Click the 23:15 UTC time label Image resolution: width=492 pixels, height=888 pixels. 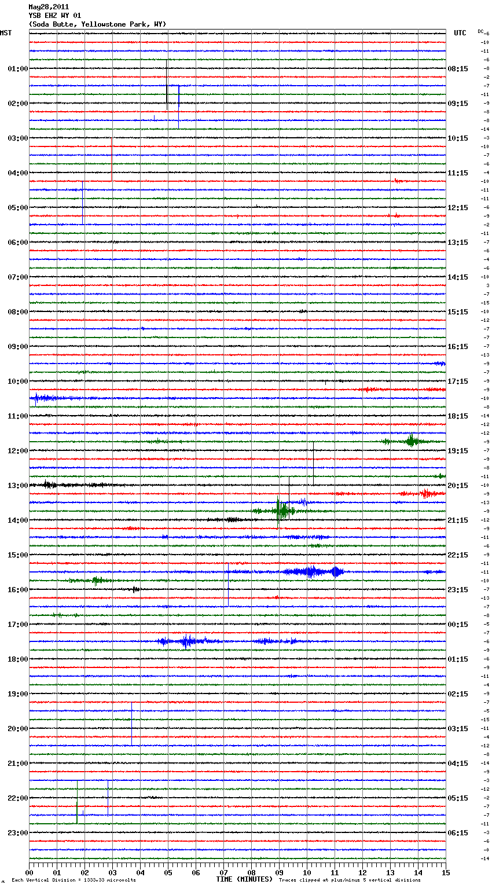[x=458, y=590]
